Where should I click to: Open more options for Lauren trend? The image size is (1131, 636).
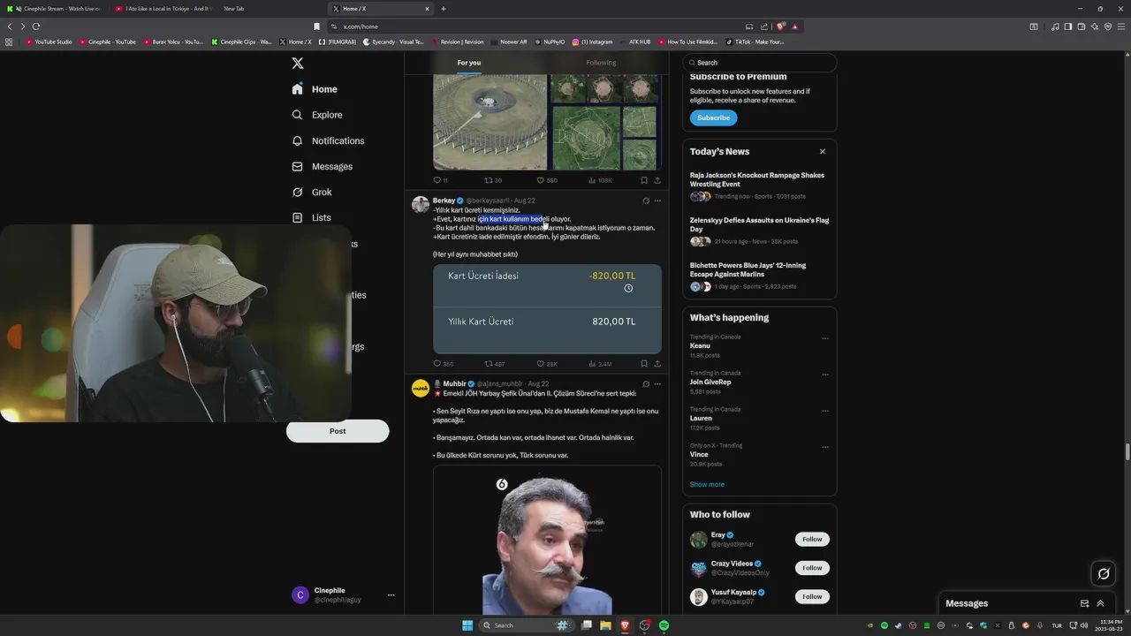pos(825,410)
